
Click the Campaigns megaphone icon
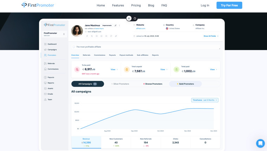coord(45,50)
